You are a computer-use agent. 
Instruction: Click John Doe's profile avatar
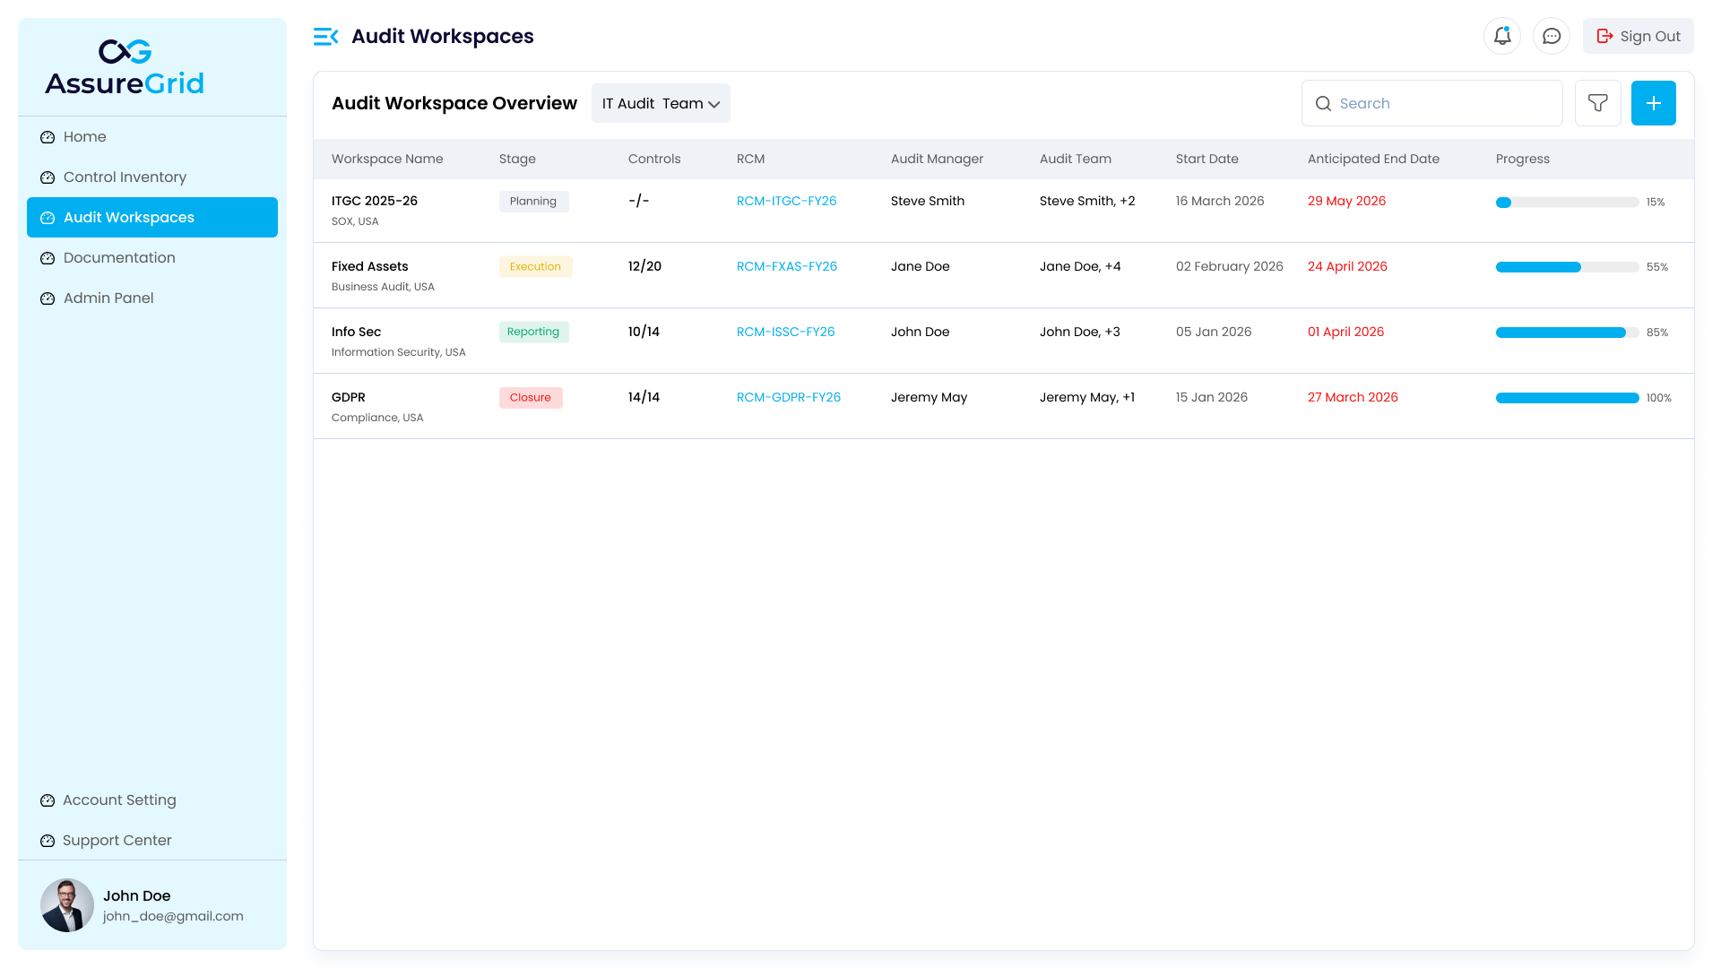(67, 905)
